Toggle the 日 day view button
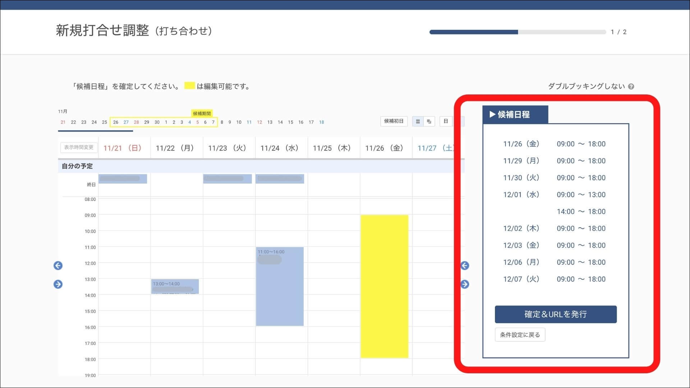This screenshot has width=690, height=388. (x=446, y=121)
